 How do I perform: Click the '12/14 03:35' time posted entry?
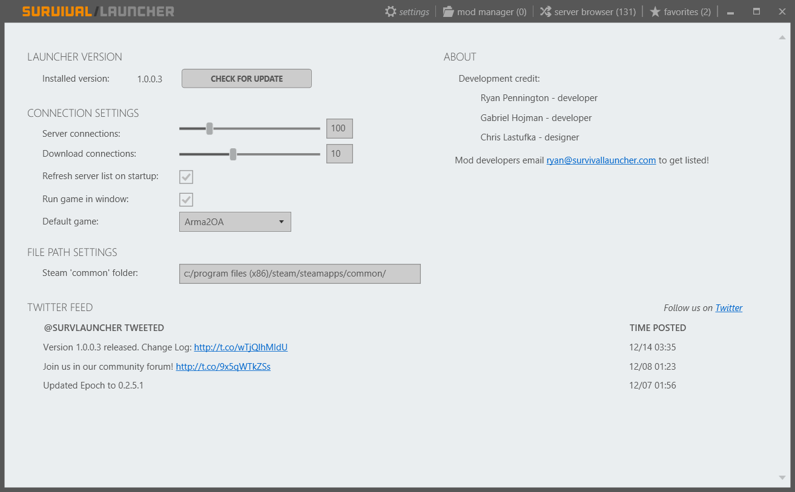653,347
